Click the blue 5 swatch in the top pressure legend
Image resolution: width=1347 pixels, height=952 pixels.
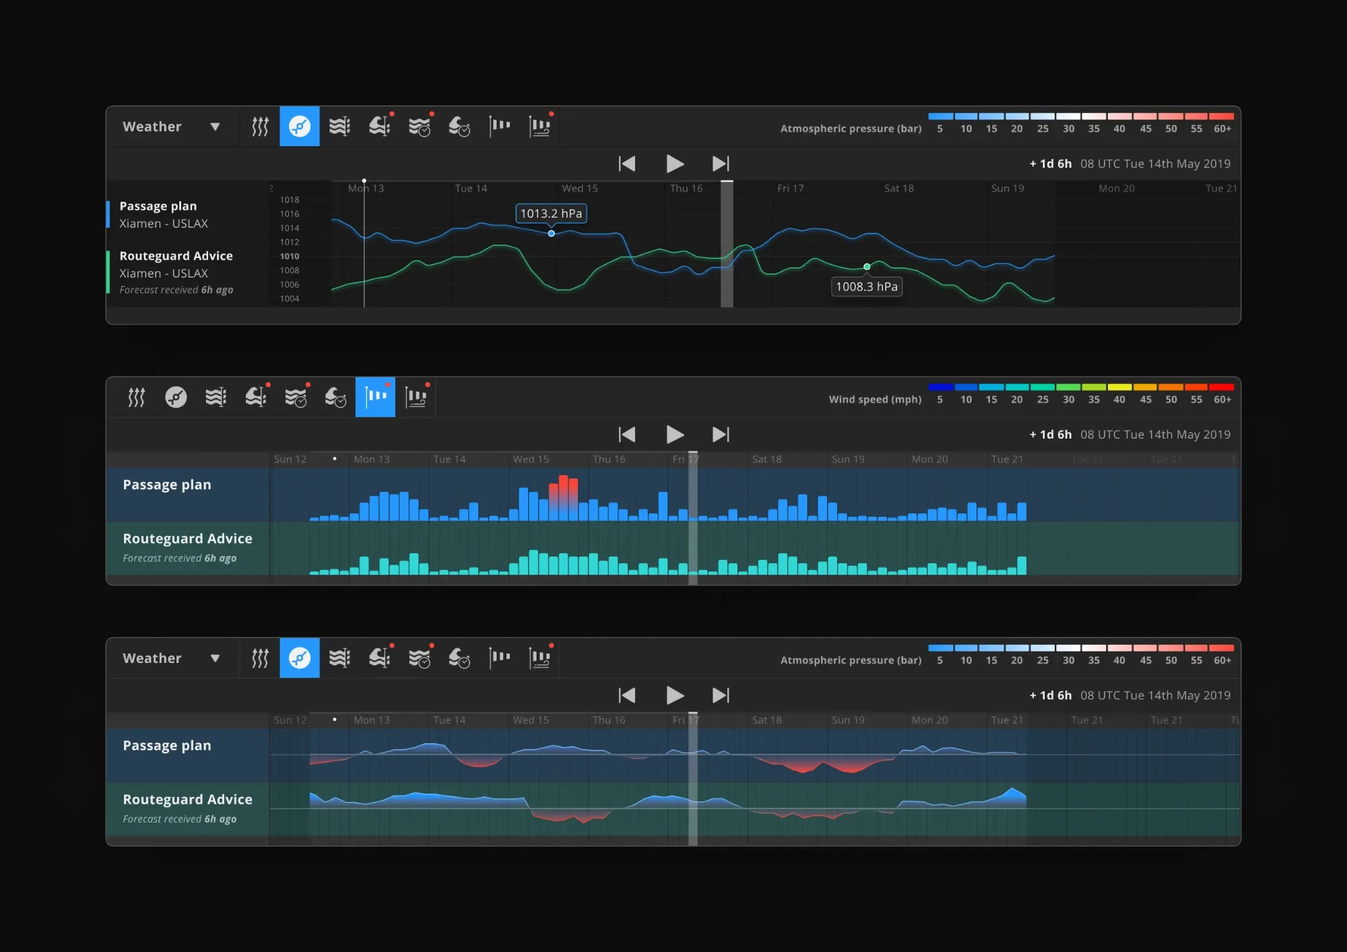(940, 117)
